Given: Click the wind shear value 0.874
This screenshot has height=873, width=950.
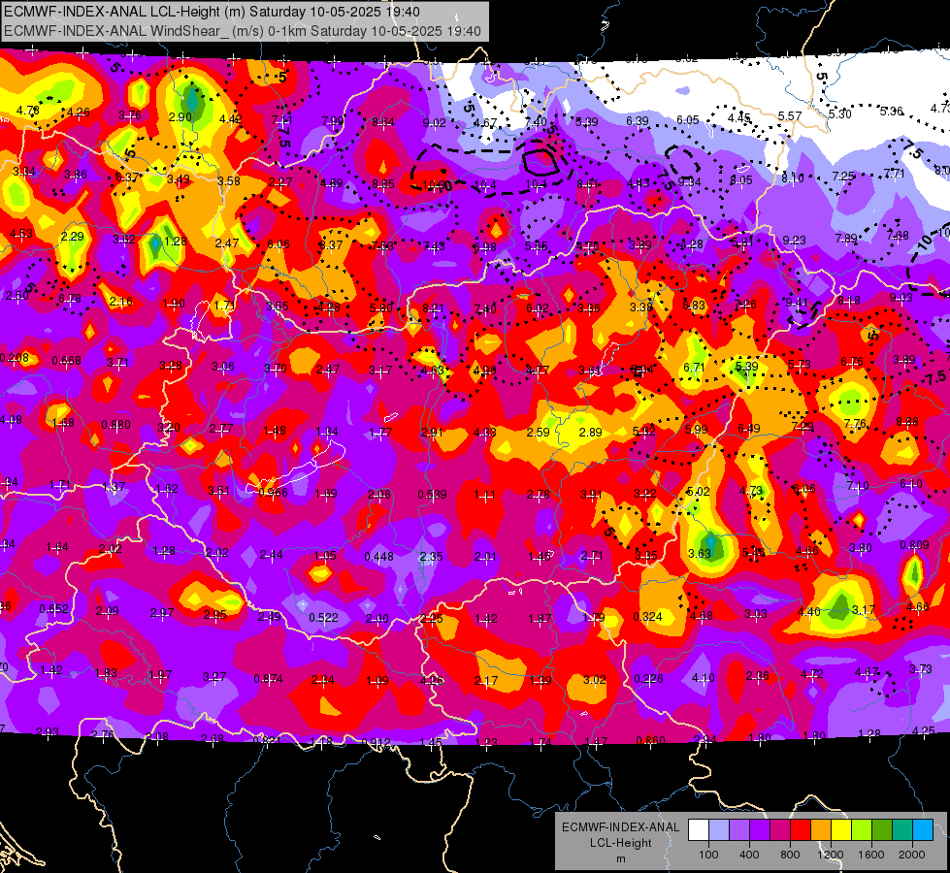Looking at the screenshot, I should tap(268, 679).
